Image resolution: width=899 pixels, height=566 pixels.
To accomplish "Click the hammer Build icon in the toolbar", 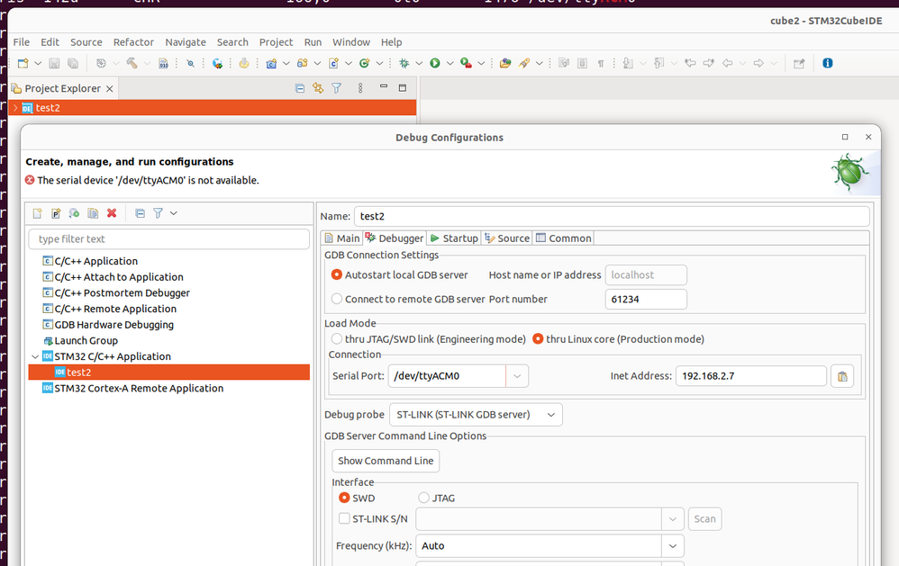I will click(x=132, y=63).
